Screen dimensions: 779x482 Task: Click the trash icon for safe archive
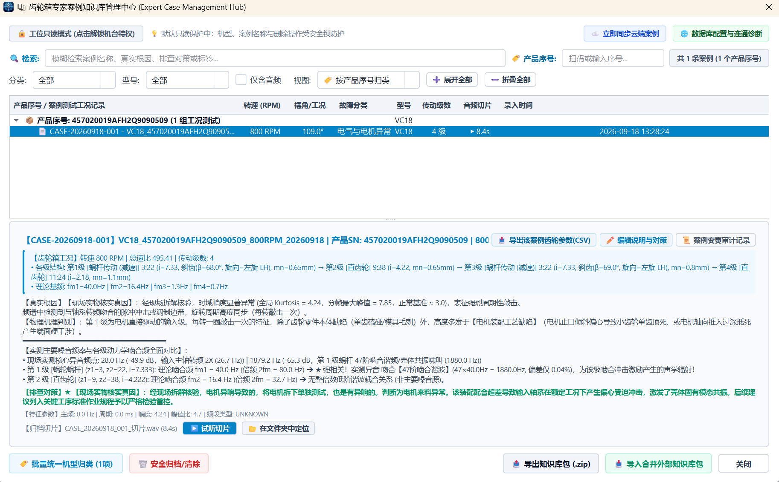coord(143,464)
